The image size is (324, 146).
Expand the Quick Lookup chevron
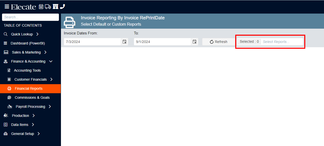[x=37, y=34]
